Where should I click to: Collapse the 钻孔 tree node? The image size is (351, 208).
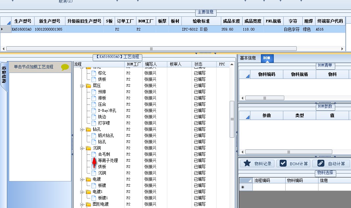tap(82, 129)
